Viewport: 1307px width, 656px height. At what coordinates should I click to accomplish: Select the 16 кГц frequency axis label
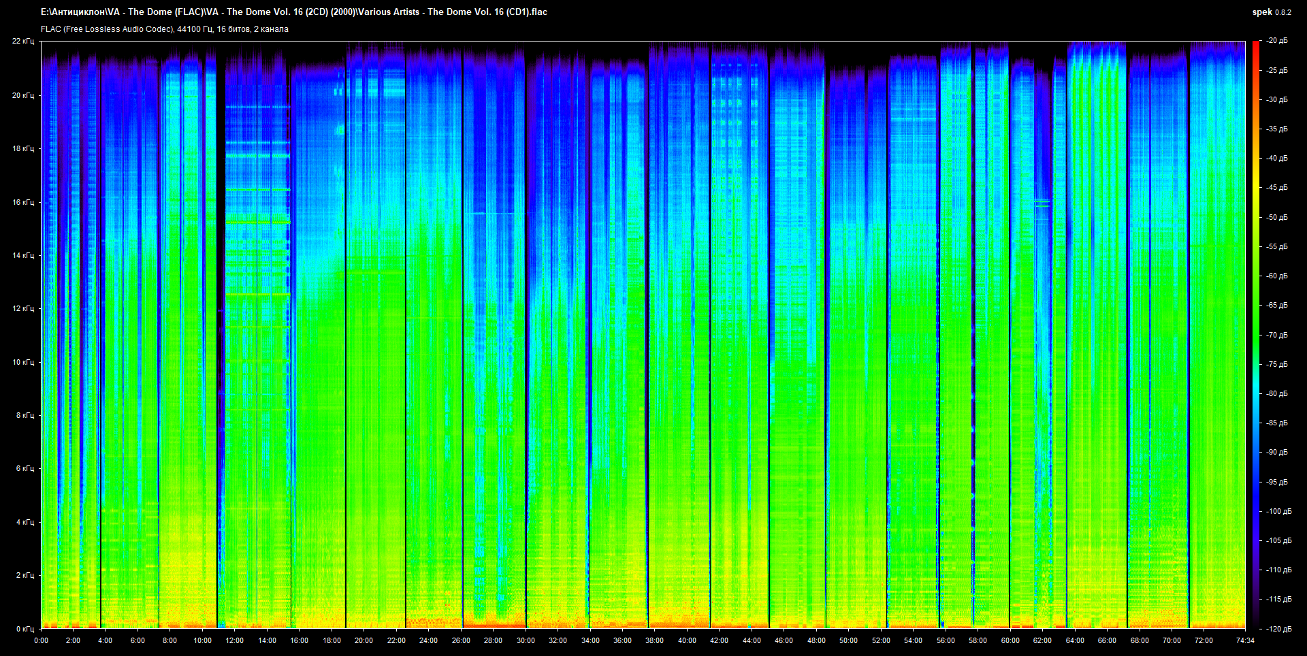click(x=22, y=202)
